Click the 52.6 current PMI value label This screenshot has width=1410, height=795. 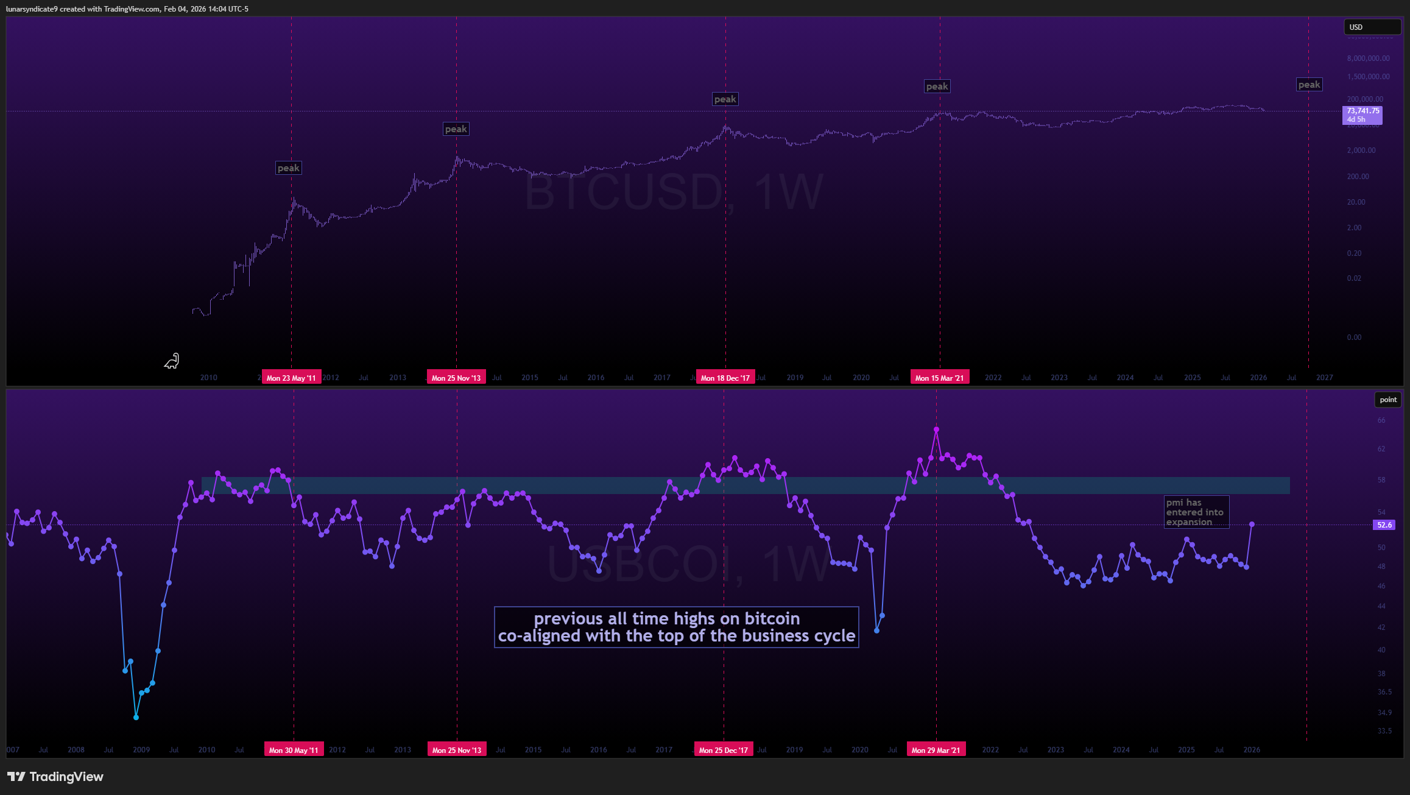tap(1384, 525)
